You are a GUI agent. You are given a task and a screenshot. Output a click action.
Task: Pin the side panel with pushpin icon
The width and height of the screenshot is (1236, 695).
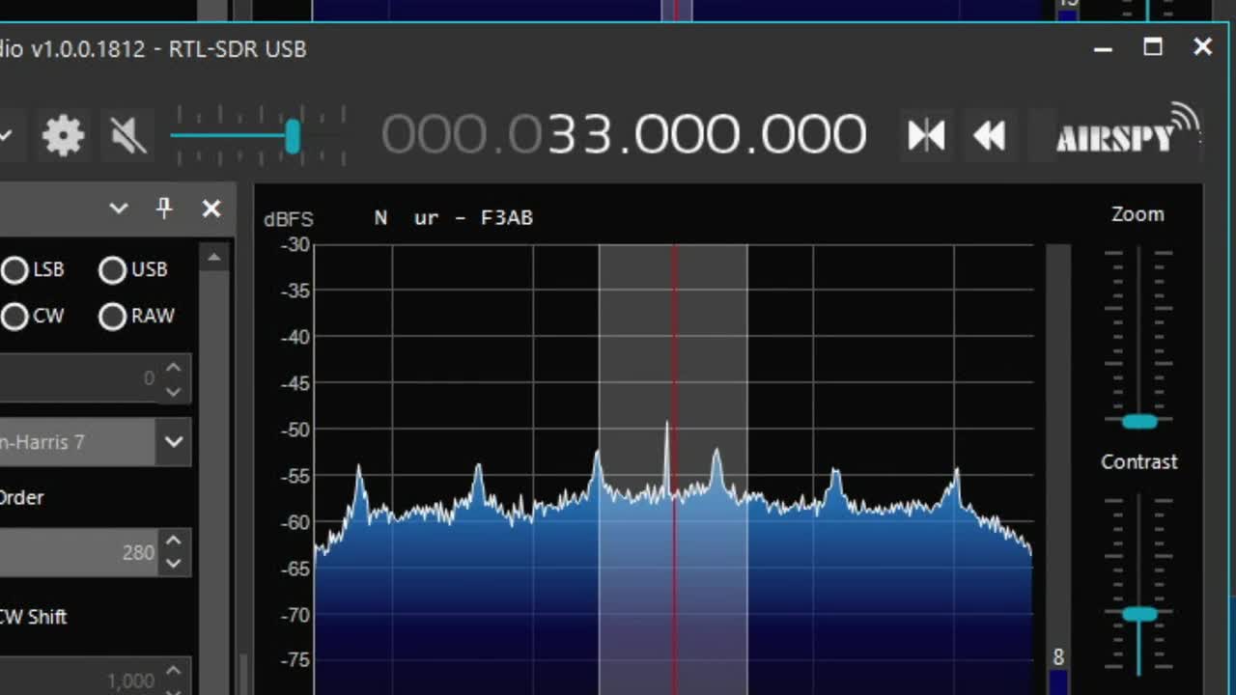click(x=164, y=208)
